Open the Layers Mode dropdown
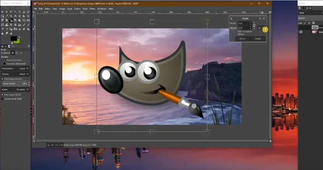The height and width of the screenshot is (170, 323). pos(311,13)
